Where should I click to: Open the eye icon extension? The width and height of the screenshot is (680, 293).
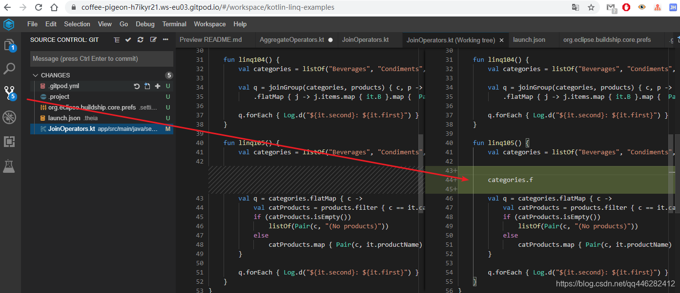point(642,7)
